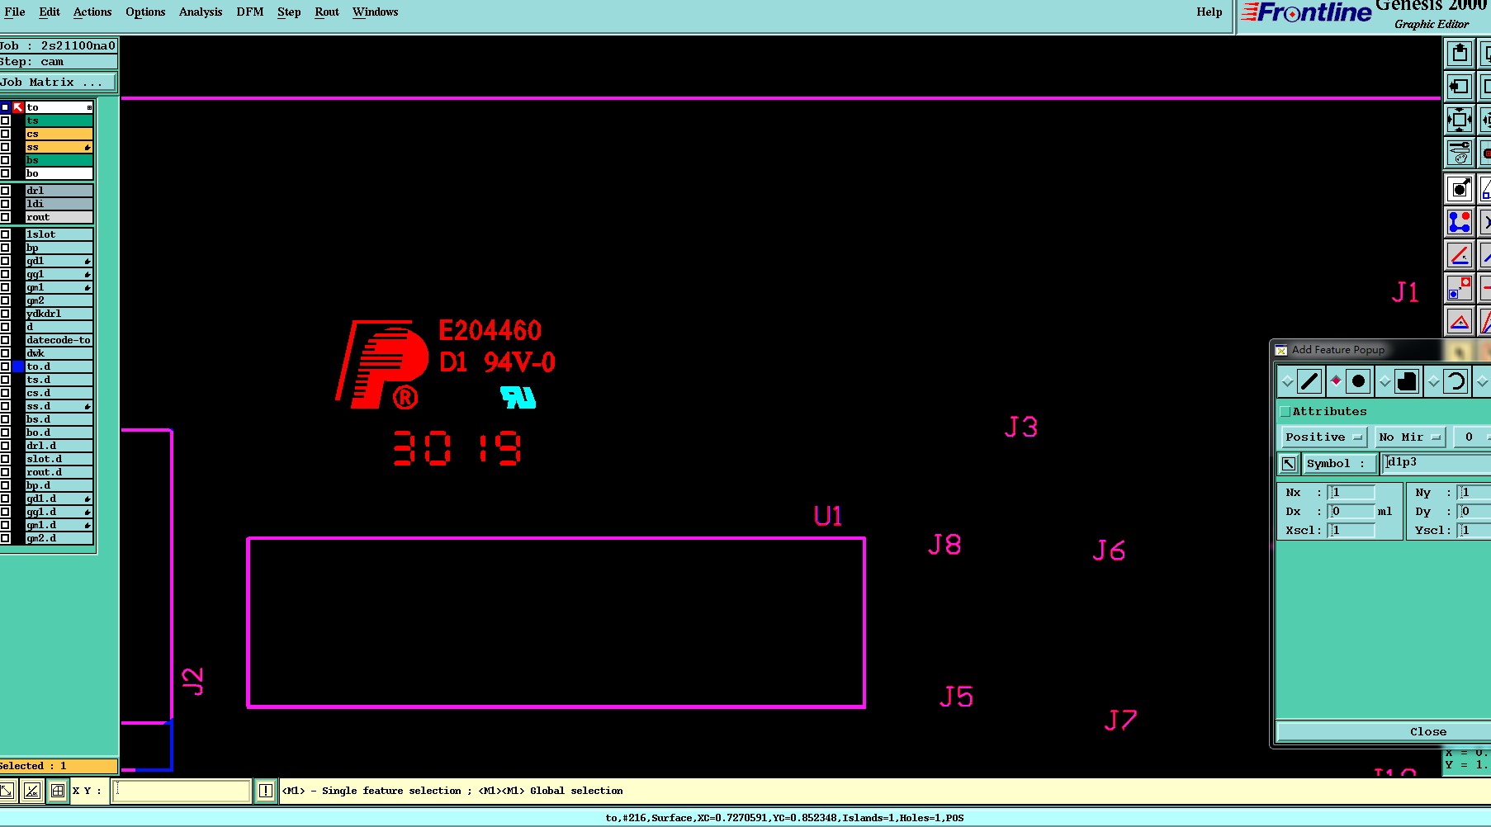Select the ss layer row
1491x827 pixels.
(59, 147)
